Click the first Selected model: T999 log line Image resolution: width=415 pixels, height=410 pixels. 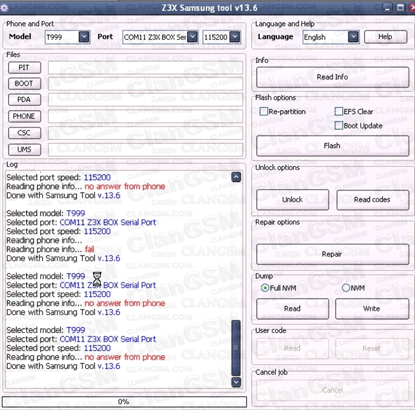(x=46, y=213)
